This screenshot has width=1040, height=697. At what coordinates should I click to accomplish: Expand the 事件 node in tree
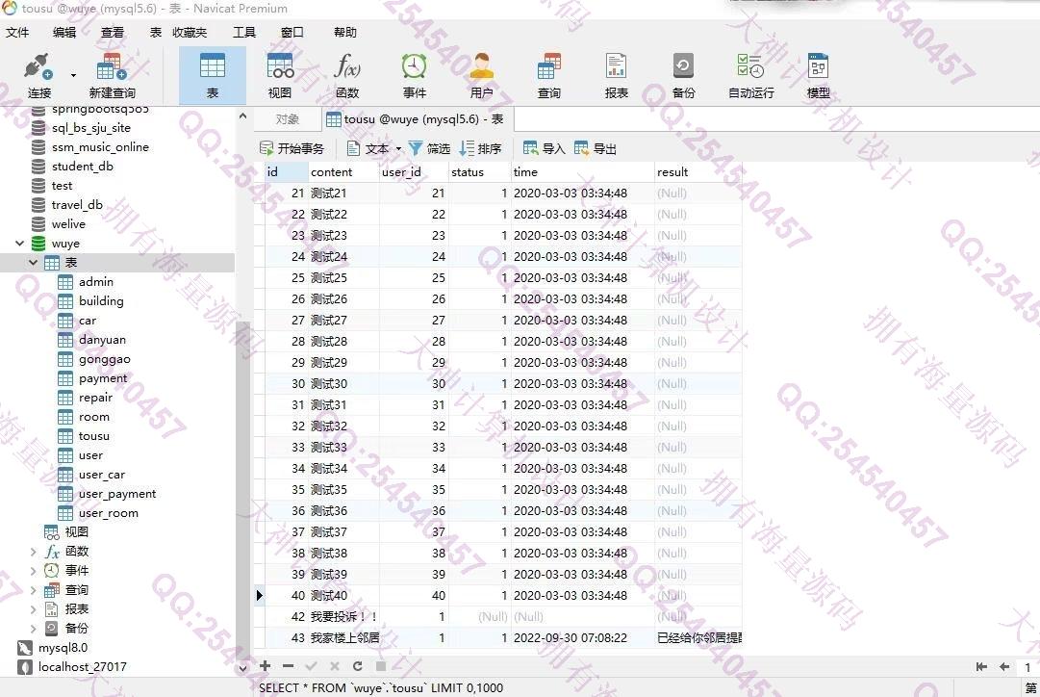tap(33, 571)
